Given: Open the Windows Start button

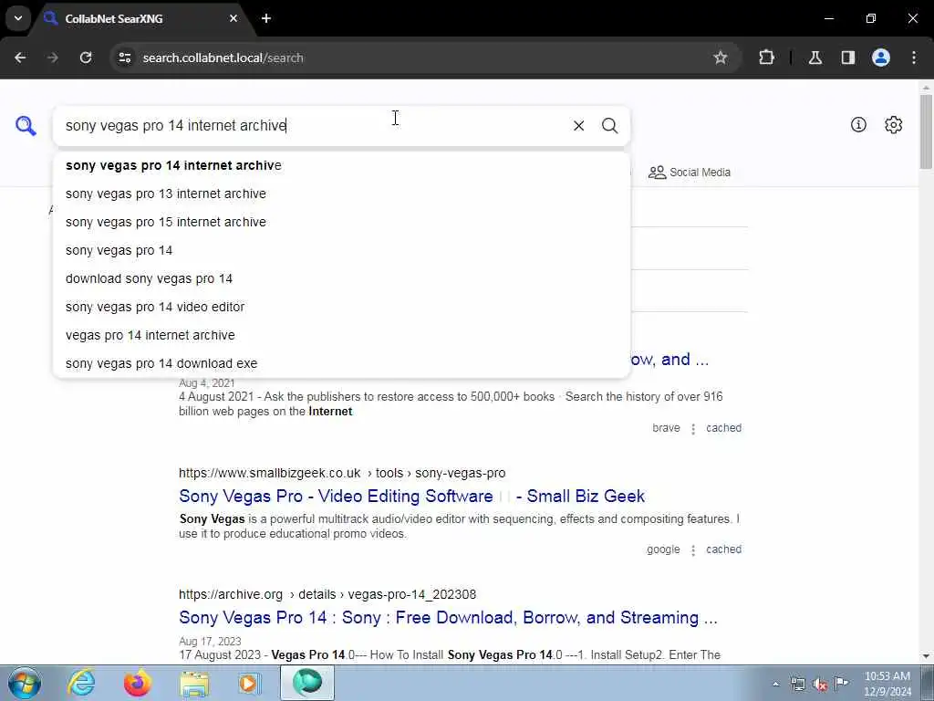Looking at the screenshot, I should (x=25, y=683).
